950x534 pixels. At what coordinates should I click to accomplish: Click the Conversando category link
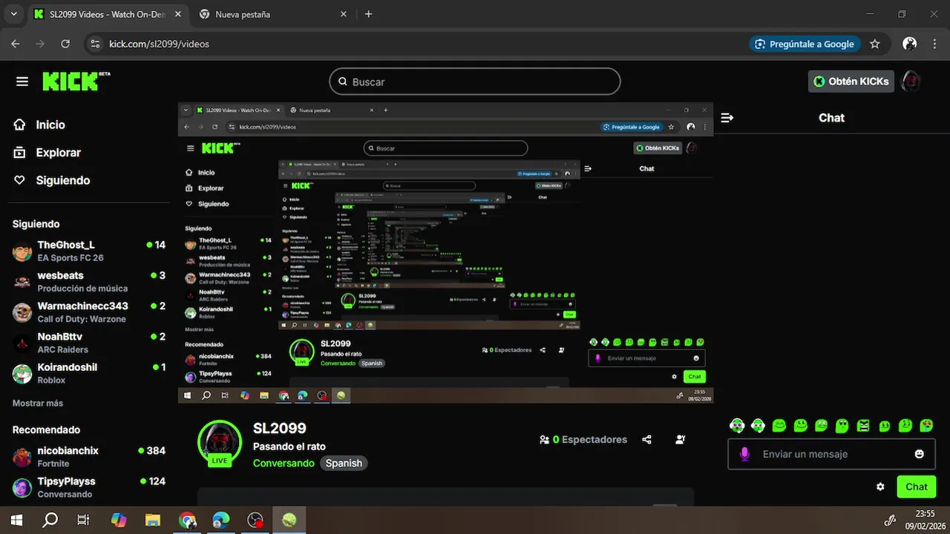284,464
